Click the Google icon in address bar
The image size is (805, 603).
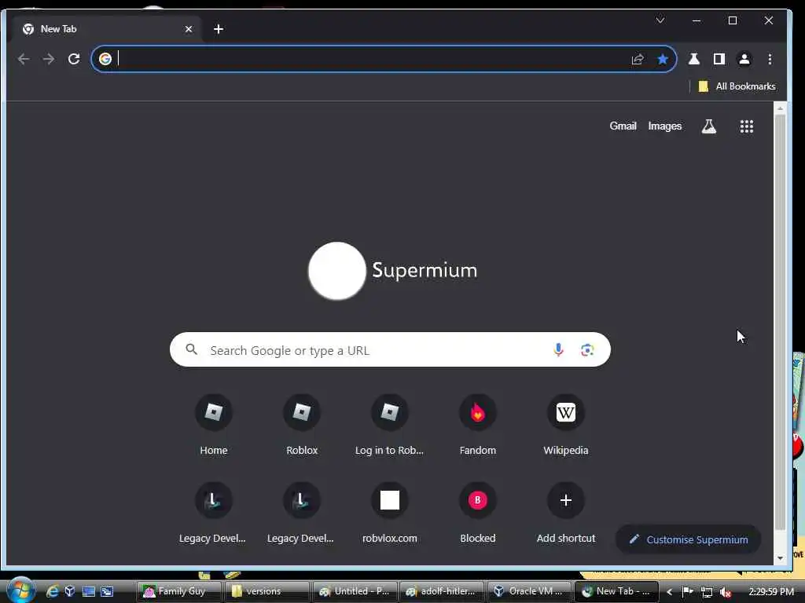[105, 59]
